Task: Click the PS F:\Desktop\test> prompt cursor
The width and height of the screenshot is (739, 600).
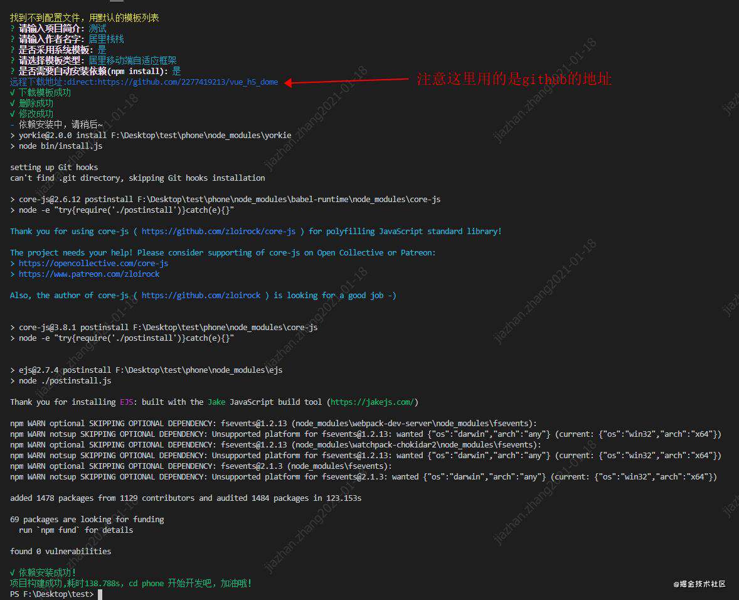Action: pyautogui.click(x=100, y=594)
